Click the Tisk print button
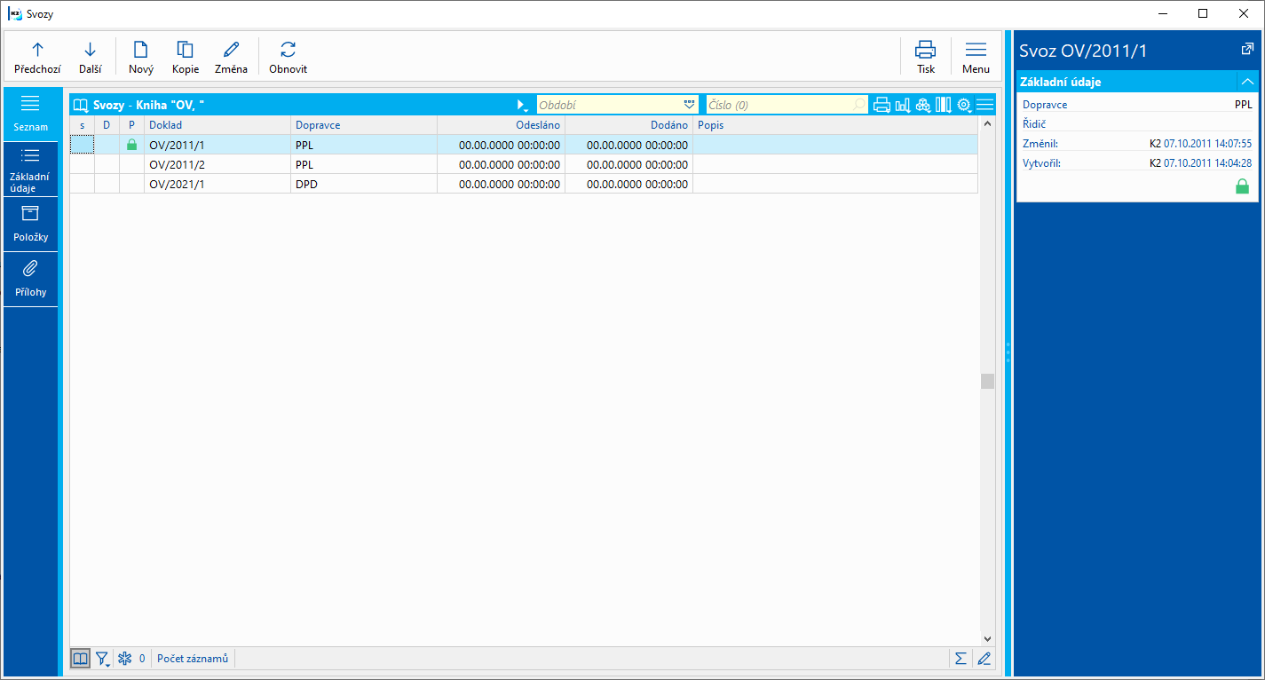This screenshot has height=680, width=1265. (x=926, y=58)
